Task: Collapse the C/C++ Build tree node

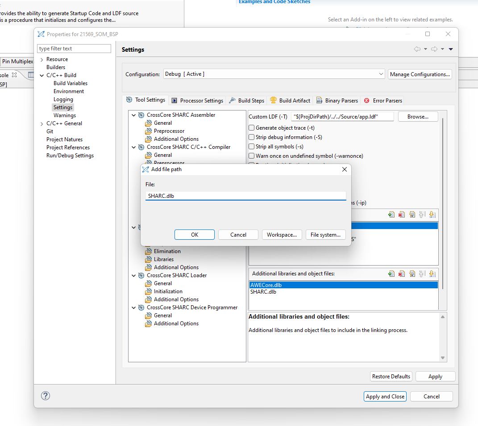Action: point(42,75)
